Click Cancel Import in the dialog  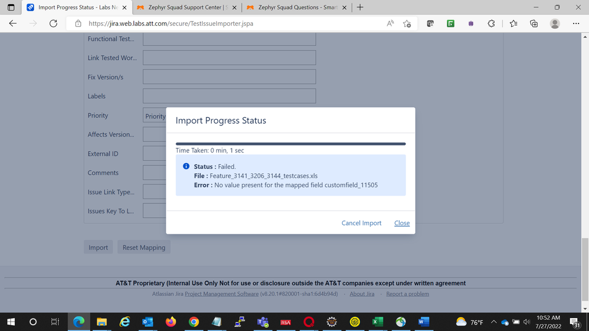tap(361, 223)
